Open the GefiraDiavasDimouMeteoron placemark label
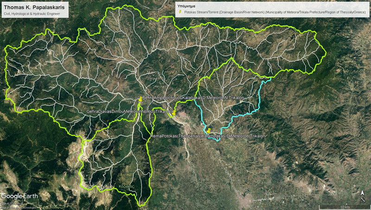The image size is (371, 210). [x=128, y=112]
